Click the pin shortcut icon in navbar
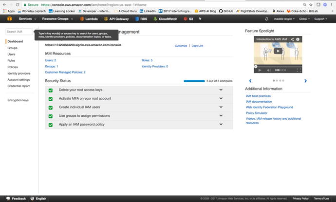 point(200,19)
